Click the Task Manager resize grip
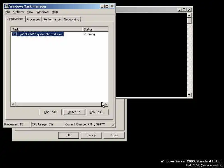This screenshot has height=168, width=224. click(x=113, y=125)
